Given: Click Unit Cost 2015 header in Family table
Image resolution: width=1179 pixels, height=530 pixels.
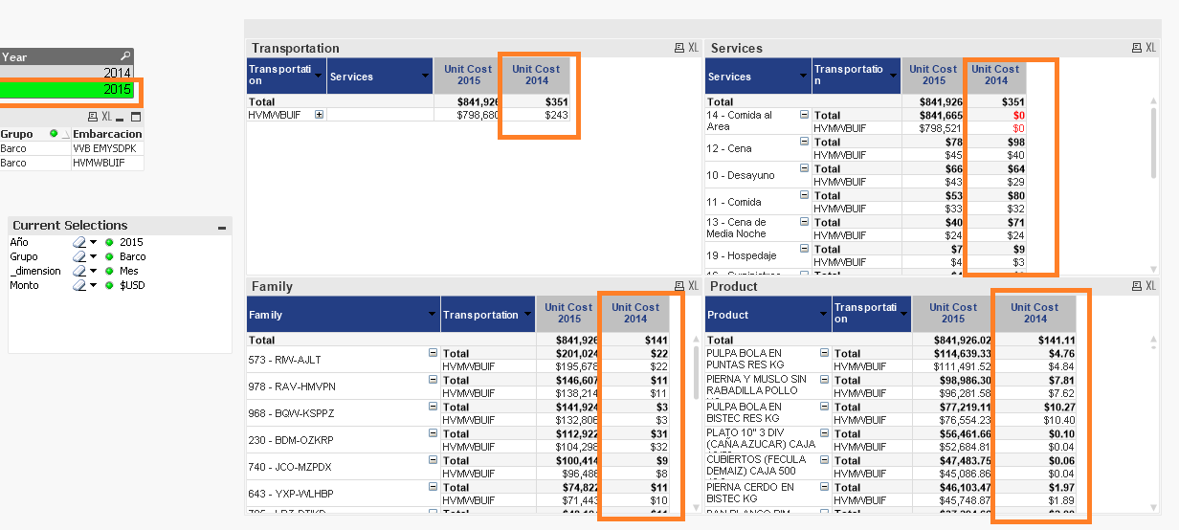Looking at the screenshot, I should (569, 314).
